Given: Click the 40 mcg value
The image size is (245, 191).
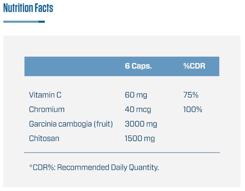Looking at the screenshot, I should click(x=138, y=110).
